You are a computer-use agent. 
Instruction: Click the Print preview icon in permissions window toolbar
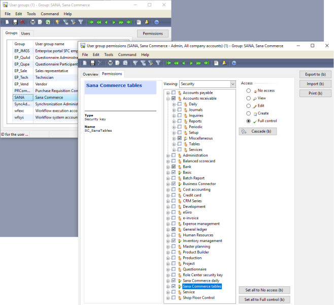point(118,63)
